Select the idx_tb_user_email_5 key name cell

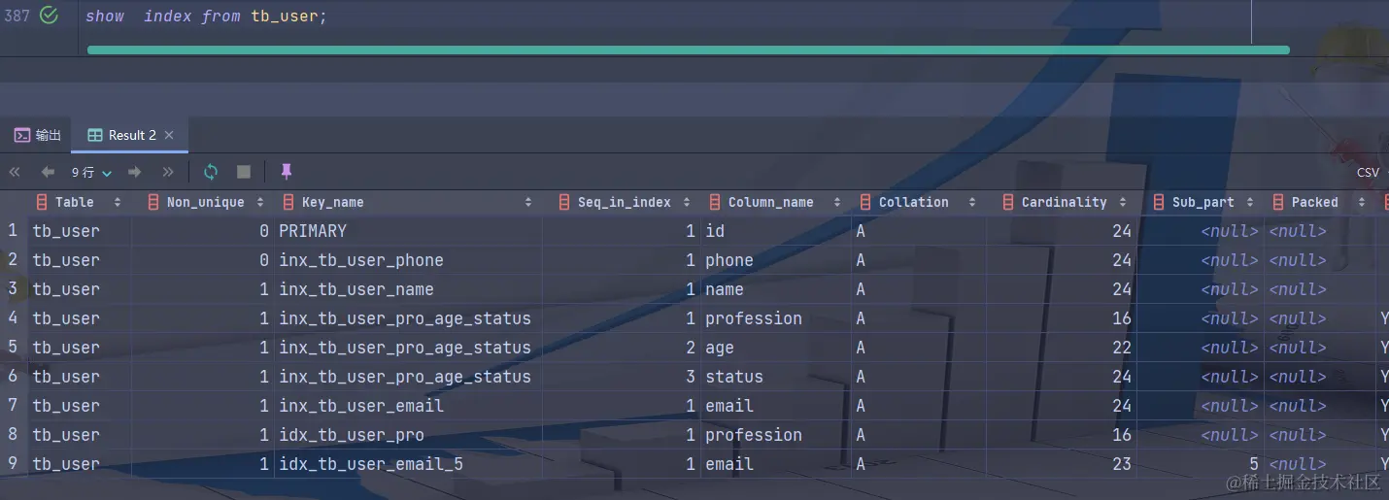pos(370,464)
